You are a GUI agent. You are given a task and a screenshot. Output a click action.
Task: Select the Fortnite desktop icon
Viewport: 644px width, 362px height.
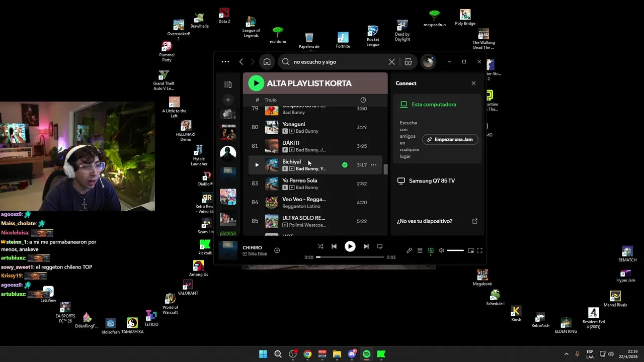[343, 41]
